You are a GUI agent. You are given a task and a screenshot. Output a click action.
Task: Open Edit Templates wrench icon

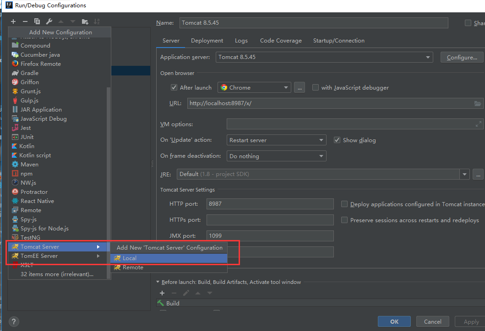click(49, 21)
